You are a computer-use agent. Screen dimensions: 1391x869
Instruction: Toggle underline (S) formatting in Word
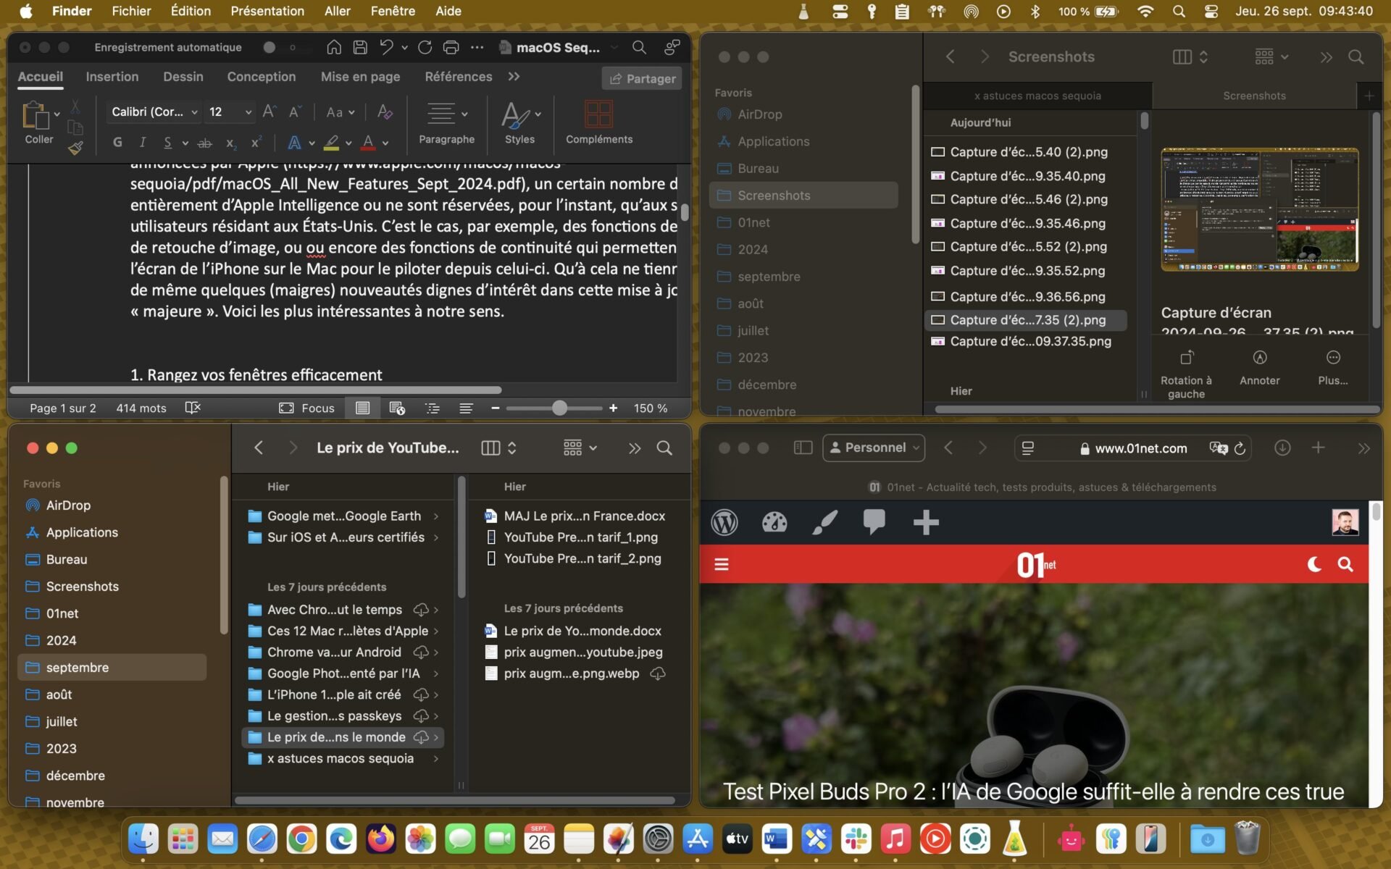[168, 143]
